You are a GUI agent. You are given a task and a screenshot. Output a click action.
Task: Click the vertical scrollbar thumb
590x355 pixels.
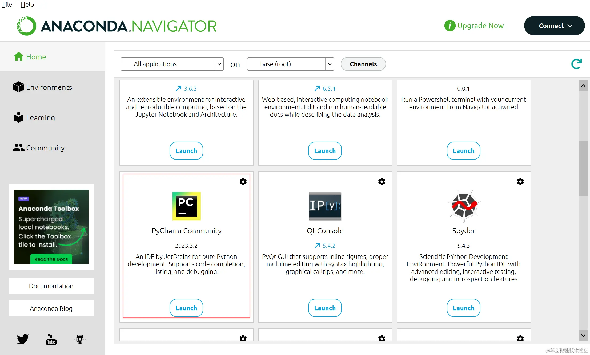(583, 168)
